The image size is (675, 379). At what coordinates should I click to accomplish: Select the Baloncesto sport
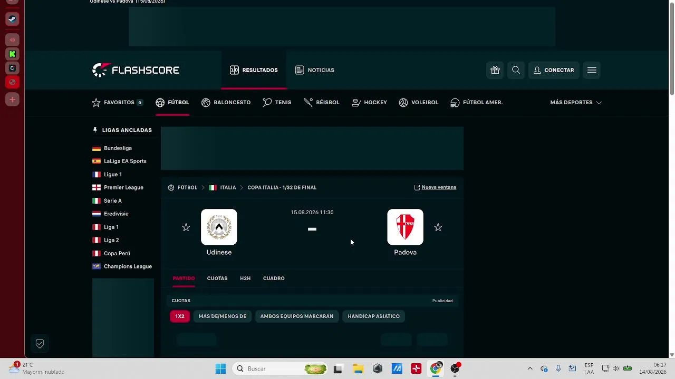[x=226, y=102]
